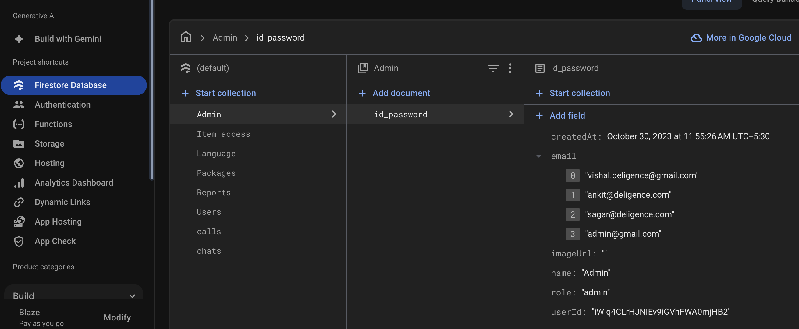This screenshot has width=799, height=329.
Task: Click the Dynamic Links sidebar label
Action: [x=62, y=202]
